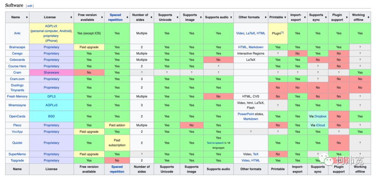Image resolution: width=376 pixels, height=177 pixels.
Task: Sort the table by the Name column arrows
Action: (x=27, y=17)
